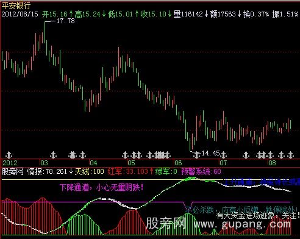Click the 有大资金进场迹象，关注！ annotation
Image resolution: width=300 pixels, height=239 pixels.
pos(258,215)
